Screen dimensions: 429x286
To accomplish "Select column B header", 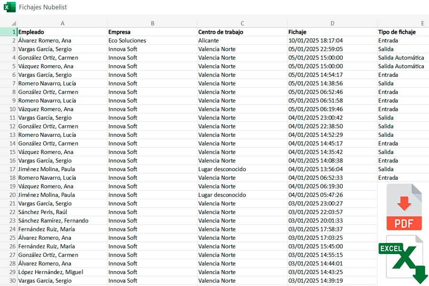I will tap(152, 23).
